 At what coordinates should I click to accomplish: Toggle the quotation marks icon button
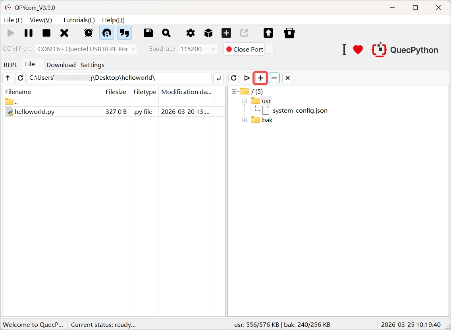click(x=124, y=33)
